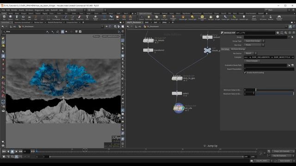Toggle real time playback button

17,157
